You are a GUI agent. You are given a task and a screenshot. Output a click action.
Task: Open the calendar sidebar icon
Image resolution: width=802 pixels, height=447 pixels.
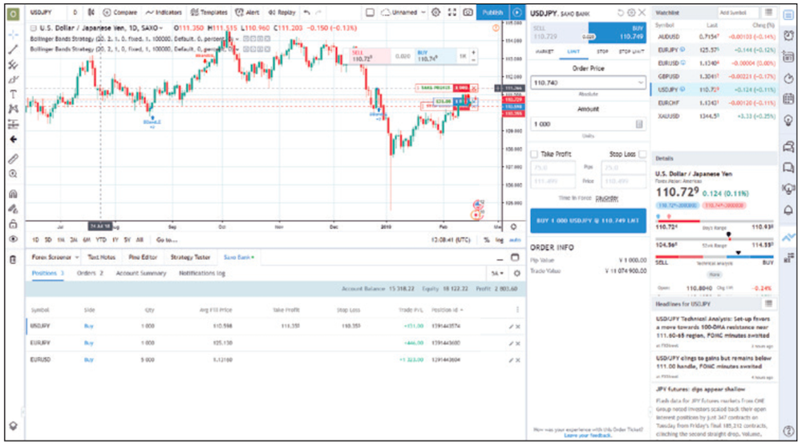788,99
